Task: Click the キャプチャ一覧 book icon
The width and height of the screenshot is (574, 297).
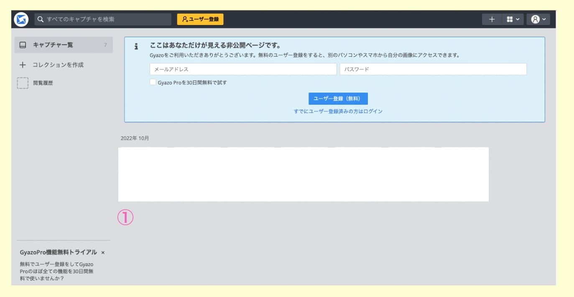Action: point(23,45)
